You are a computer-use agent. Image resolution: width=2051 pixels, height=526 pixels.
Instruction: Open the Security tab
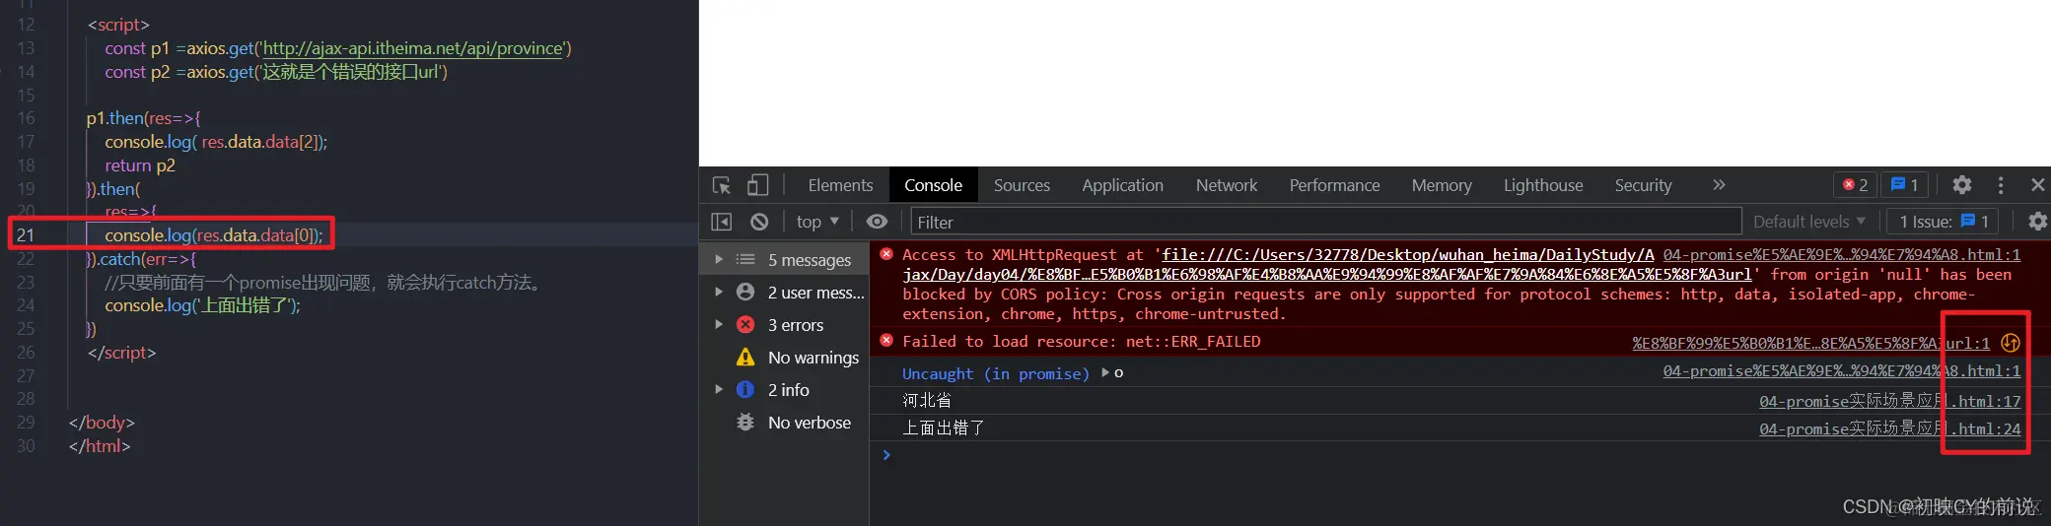point(1643,185)
